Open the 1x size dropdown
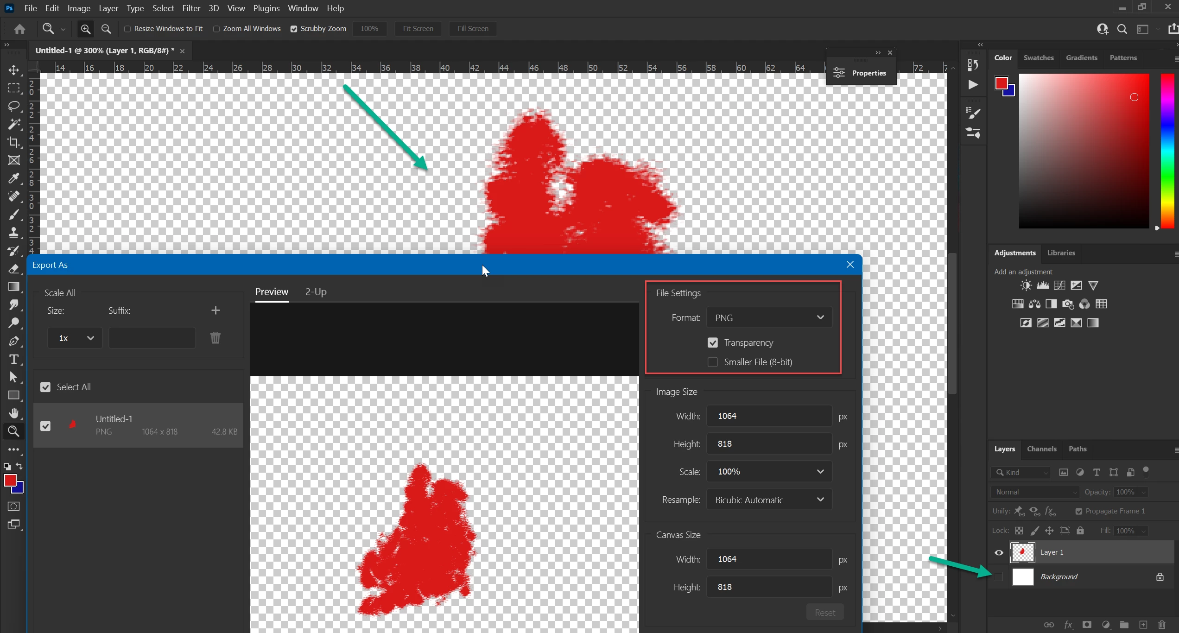1179x633 pixels. point(75,338)
